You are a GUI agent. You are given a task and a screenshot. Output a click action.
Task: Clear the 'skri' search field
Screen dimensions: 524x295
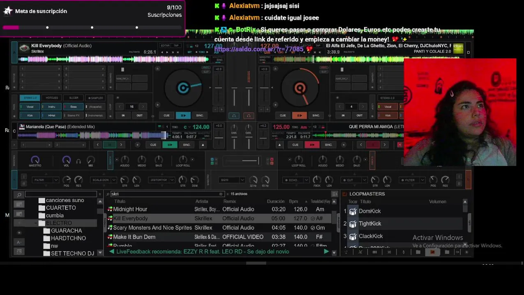coord(221,194)
